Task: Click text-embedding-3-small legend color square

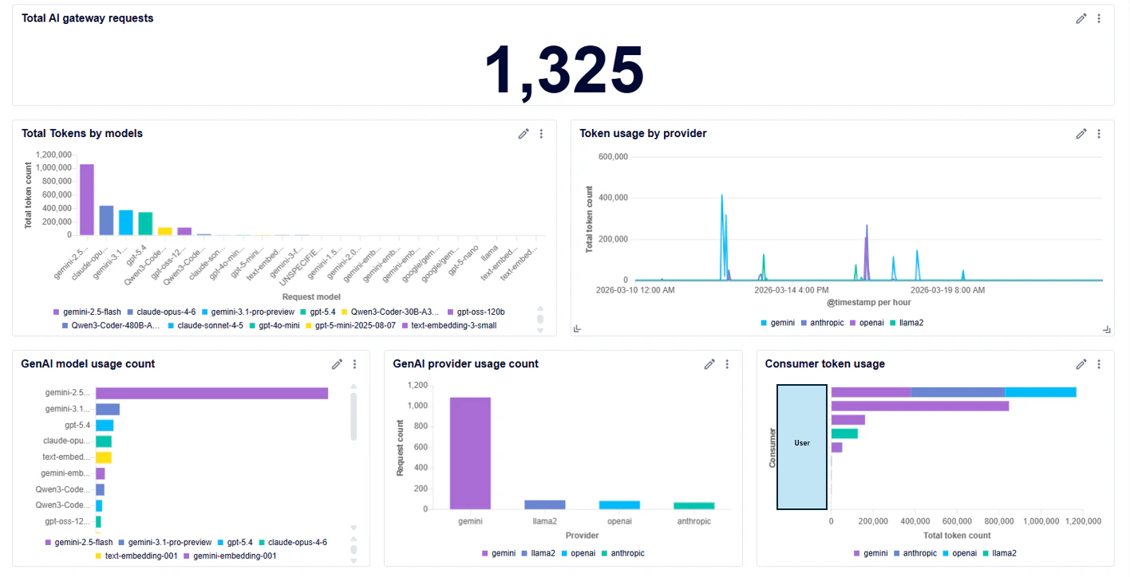Action: click(x=405, y=325)
